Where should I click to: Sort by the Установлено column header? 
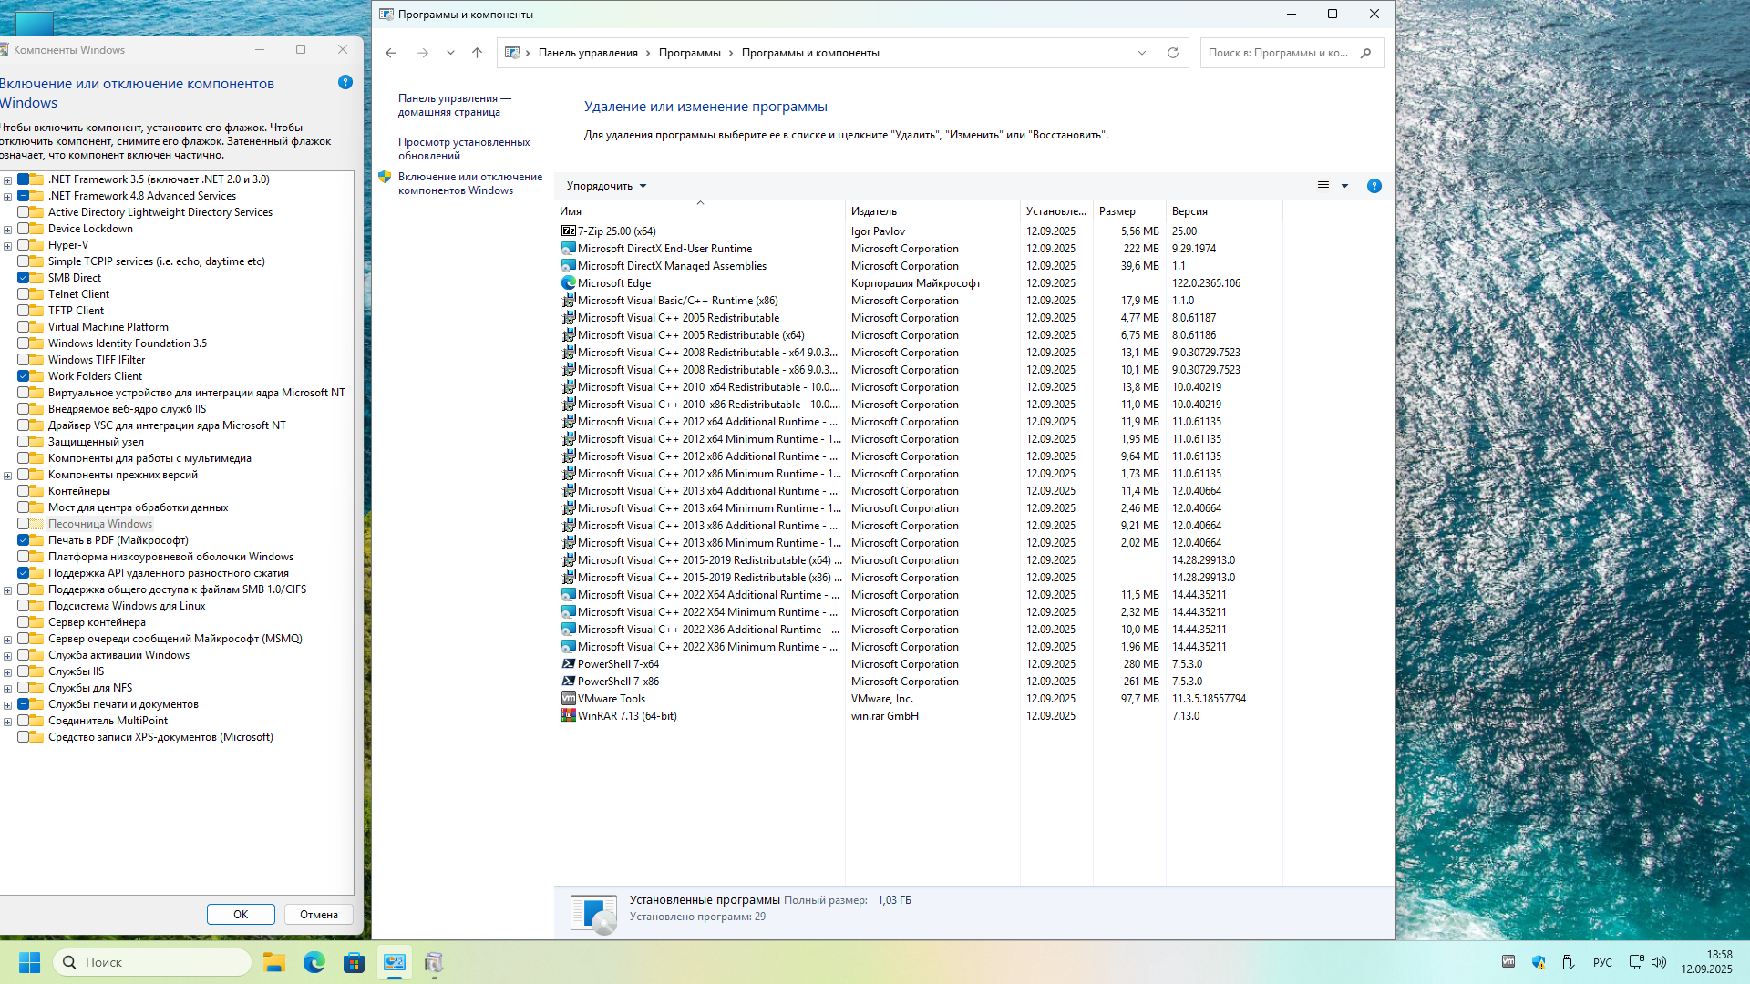pos(1056,211)
